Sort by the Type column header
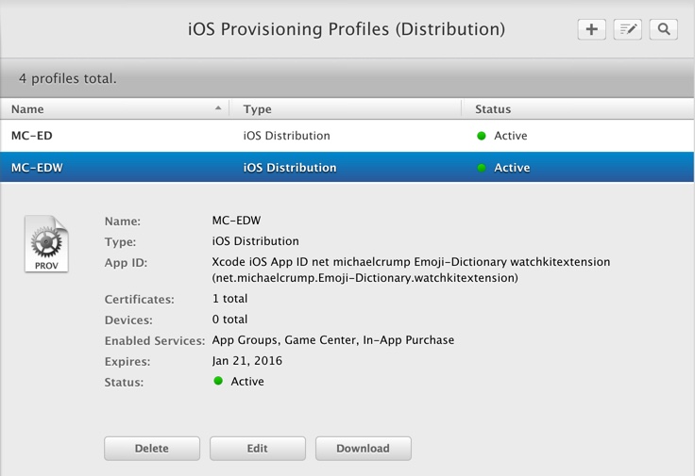The height and width of the screenshot is (476, 695). pyautogui.click(x=346, y=108)
